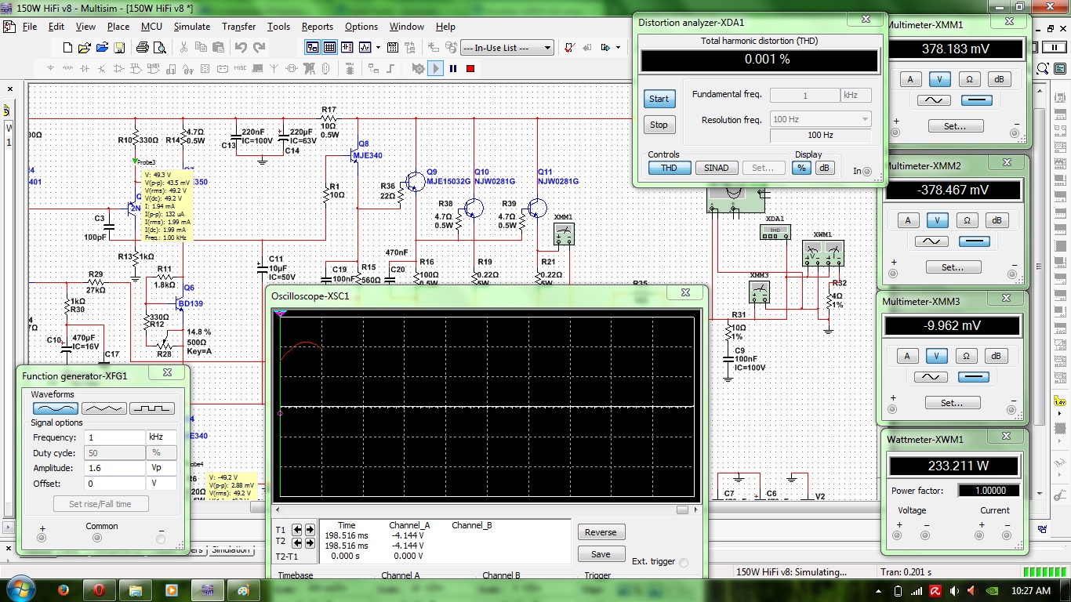Click Start in the Distortion analyzer
The width and height of the screenshot is (1071, 602).
tap(659, 99)
